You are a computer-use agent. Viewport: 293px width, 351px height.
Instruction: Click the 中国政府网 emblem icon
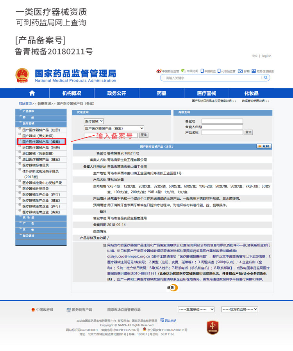click(x=33, y=310)
